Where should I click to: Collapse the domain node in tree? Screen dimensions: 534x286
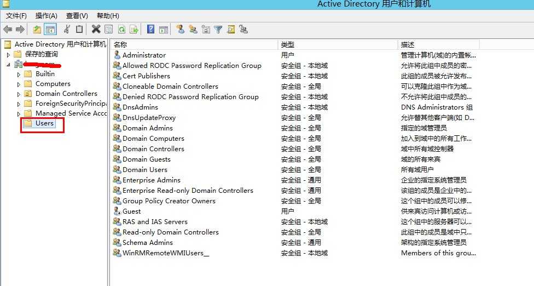click(9, 65)
